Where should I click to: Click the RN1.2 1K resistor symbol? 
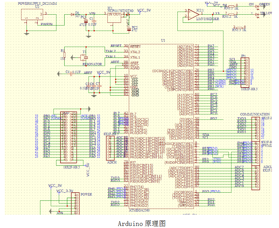(x=231, y=14)
